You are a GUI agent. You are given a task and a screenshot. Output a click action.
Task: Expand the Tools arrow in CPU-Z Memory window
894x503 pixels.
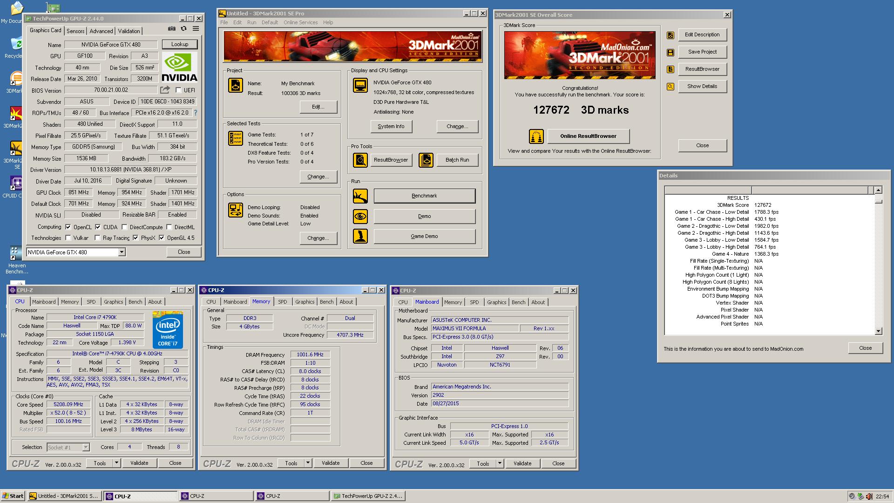click(308, 463)
